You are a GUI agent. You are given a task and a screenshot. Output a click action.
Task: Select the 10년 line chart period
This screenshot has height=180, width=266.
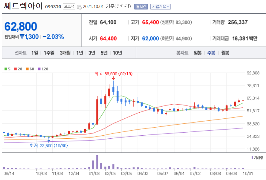click(x=118, y=53)
